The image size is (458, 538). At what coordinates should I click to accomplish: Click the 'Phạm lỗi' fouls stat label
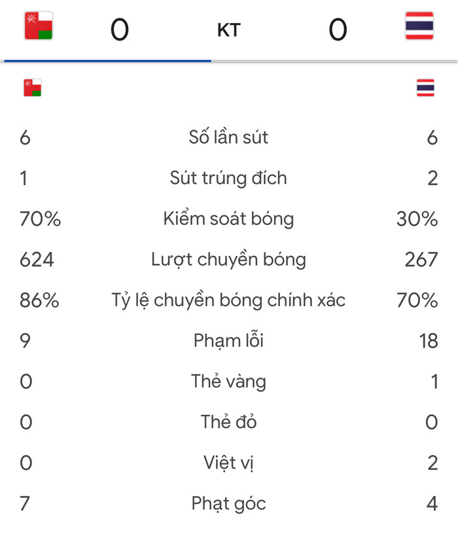pos(228,340)
